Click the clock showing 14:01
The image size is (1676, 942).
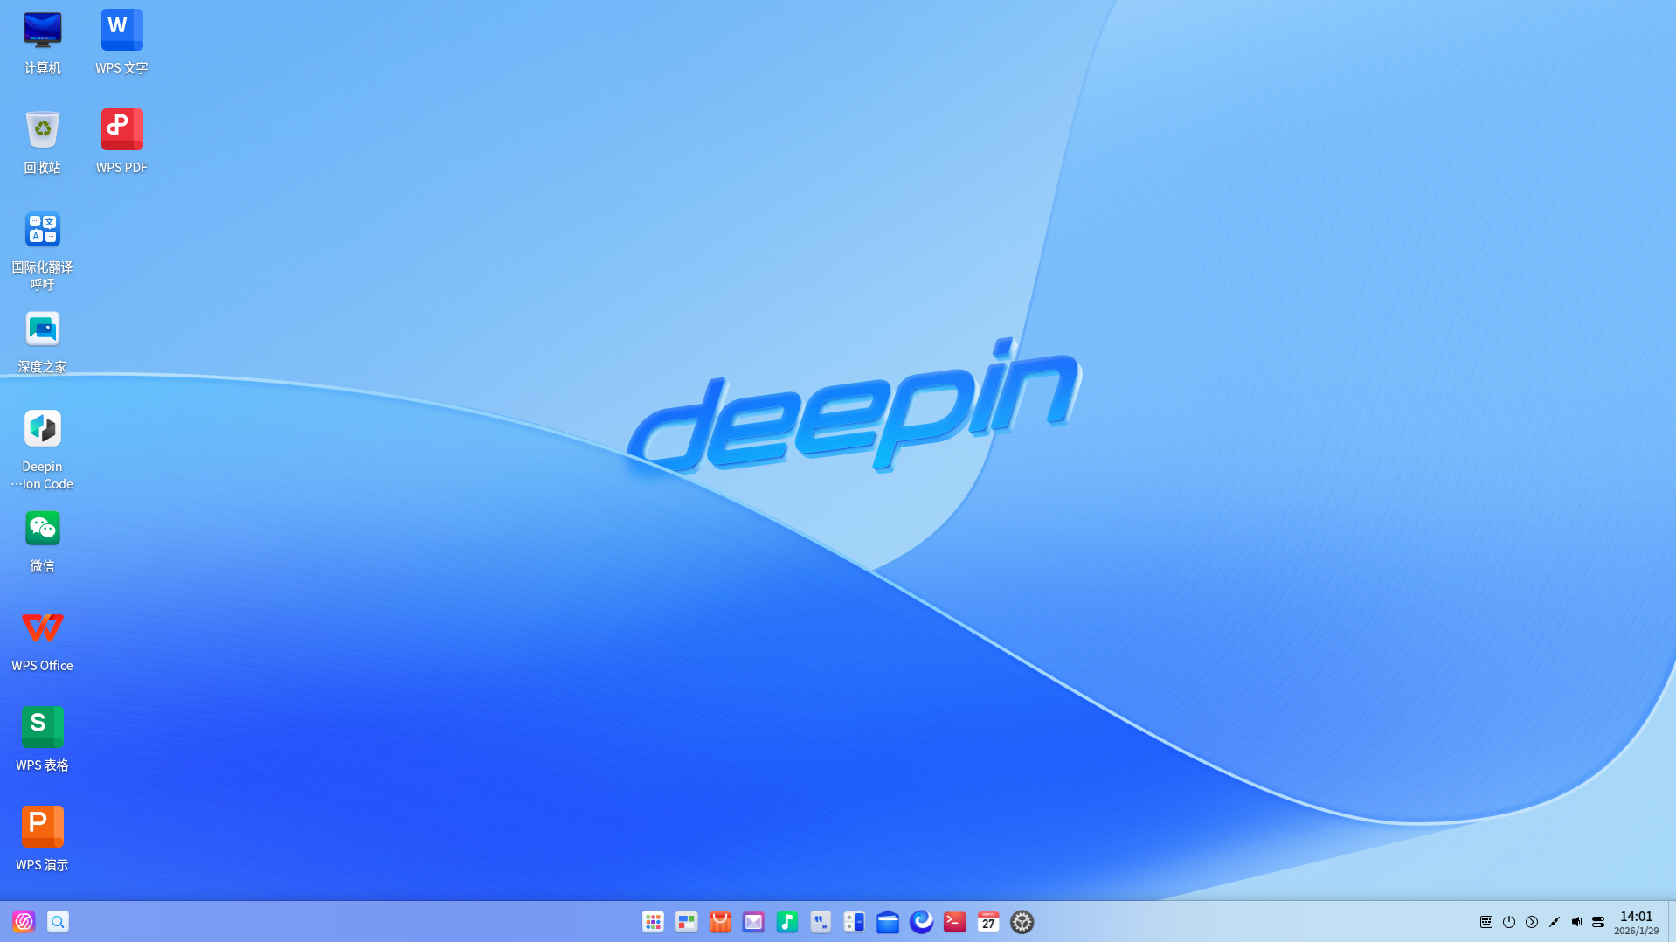pos(1636,916)
